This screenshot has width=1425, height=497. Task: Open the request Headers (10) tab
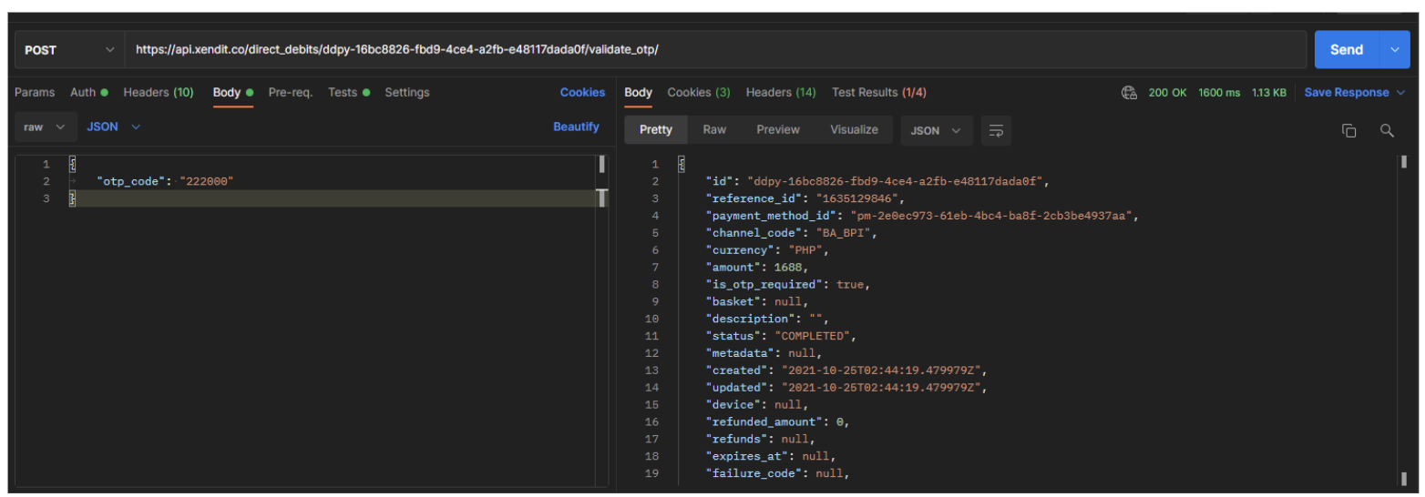pyautogui.click(x=159, y=92)
